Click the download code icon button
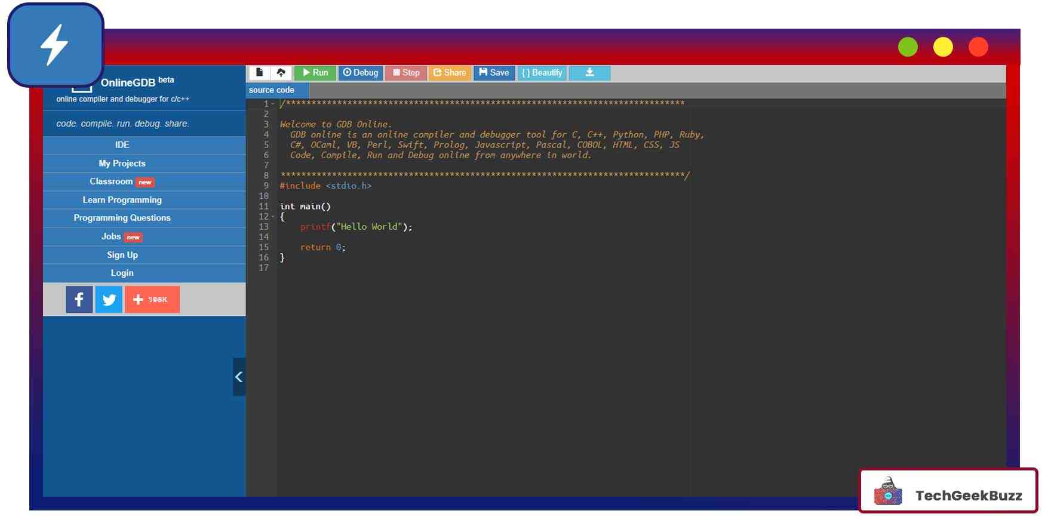Image resolution: width=1048 pixels, height=520 pixels. tap(589, 73)
